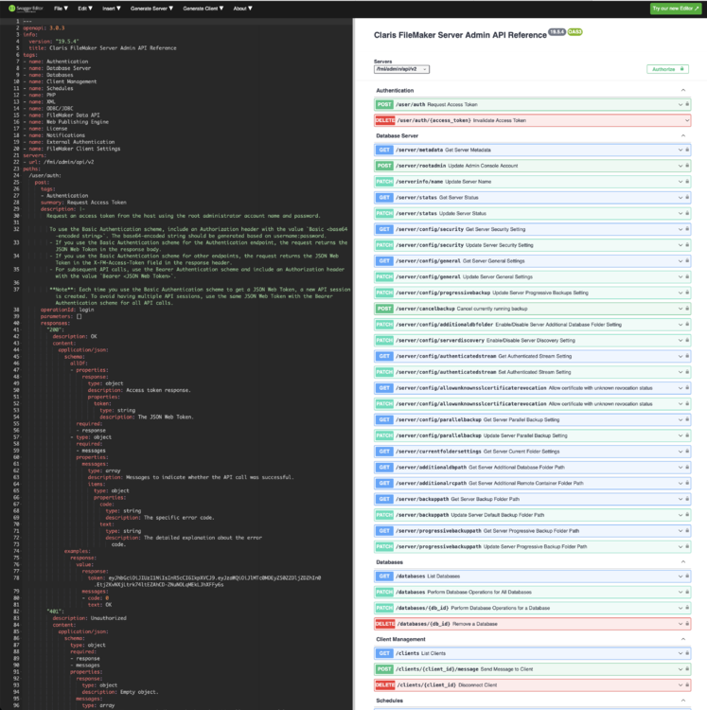
Task: Click lock icon on GET /server/config/parallelbackup row
Action: click(x=687, y=419)
